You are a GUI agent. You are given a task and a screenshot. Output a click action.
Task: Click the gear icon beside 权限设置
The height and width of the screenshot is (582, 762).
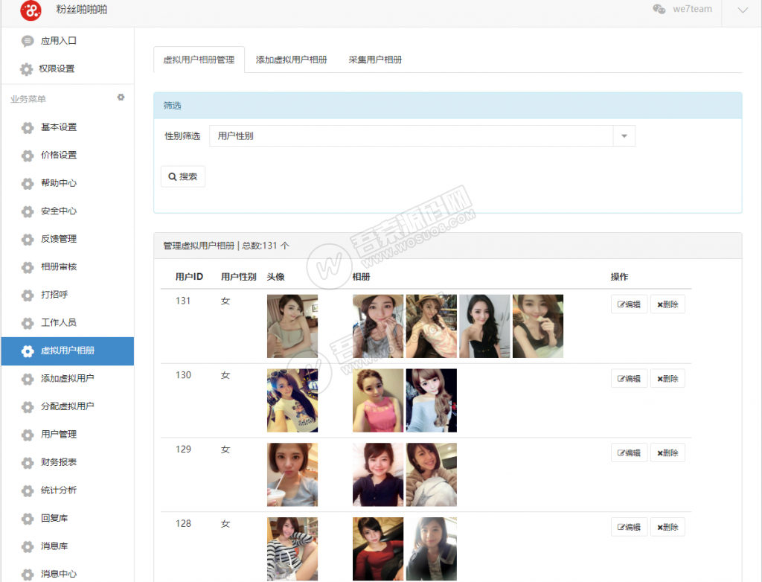[27, 69]
